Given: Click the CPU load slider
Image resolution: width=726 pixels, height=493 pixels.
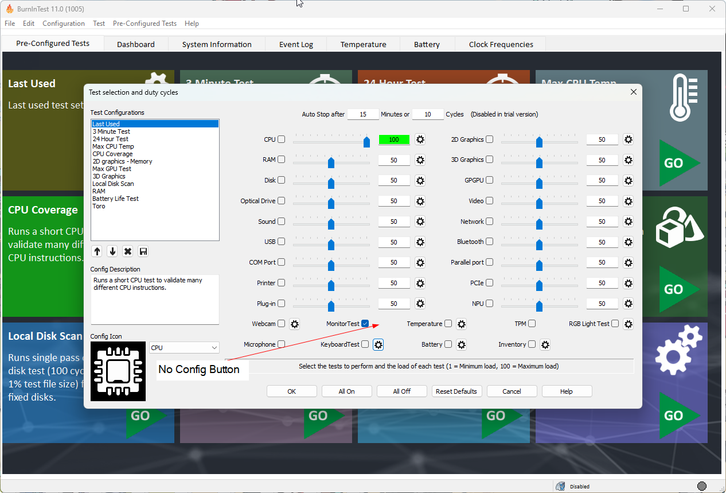Looking at the screenshot, I should click(331, 141).
